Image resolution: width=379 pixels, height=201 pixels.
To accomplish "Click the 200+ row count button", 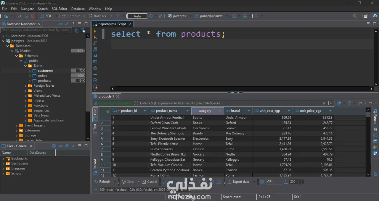I will (x=294, y=182).
